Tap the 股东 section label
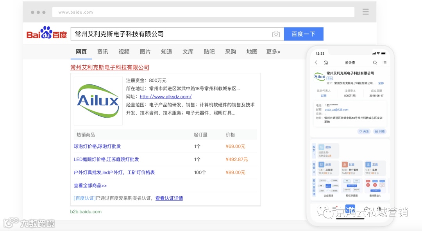The image size is (422, 231). (314, 150)
